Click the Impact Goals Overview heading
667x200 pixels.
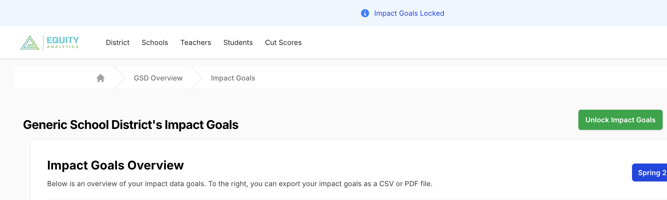[115, 165]
